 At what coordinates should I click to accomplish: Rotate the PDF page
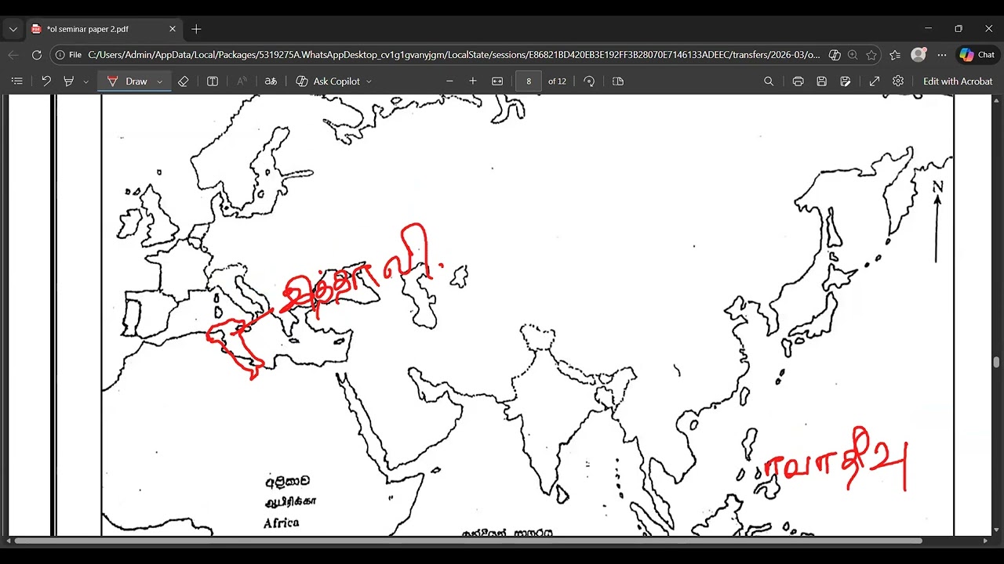tap(589, 81)
